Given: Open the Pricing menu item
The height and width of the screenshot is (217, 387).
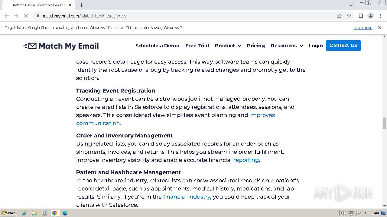Looking at the screenshot, I should coord(256,46).
